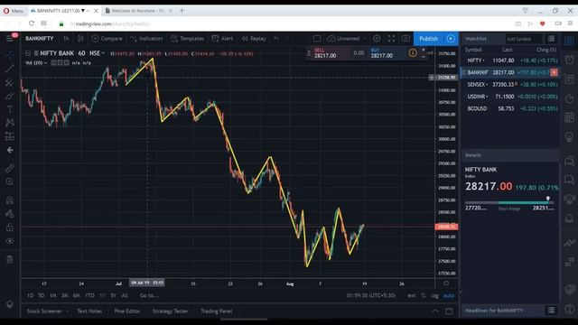Select the 1M date range
Screen dimensions: 578x325
pyautogui.click(x=53, y=295)
